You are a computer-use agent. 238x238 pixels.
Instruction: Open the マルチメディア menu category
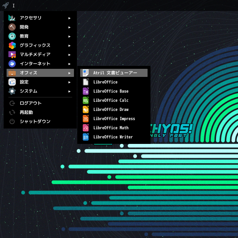click(x=40, y=55)
